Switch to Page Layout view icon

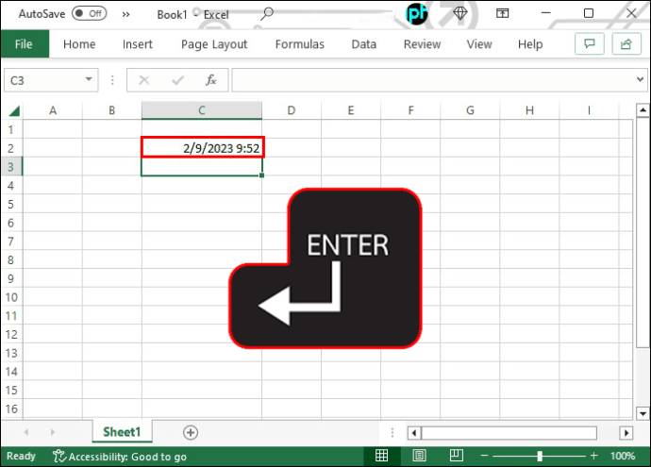click(419, 456)
